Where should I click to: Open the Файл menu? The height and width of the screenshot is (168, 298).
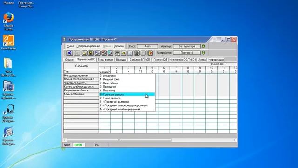[x=70, y=46]
